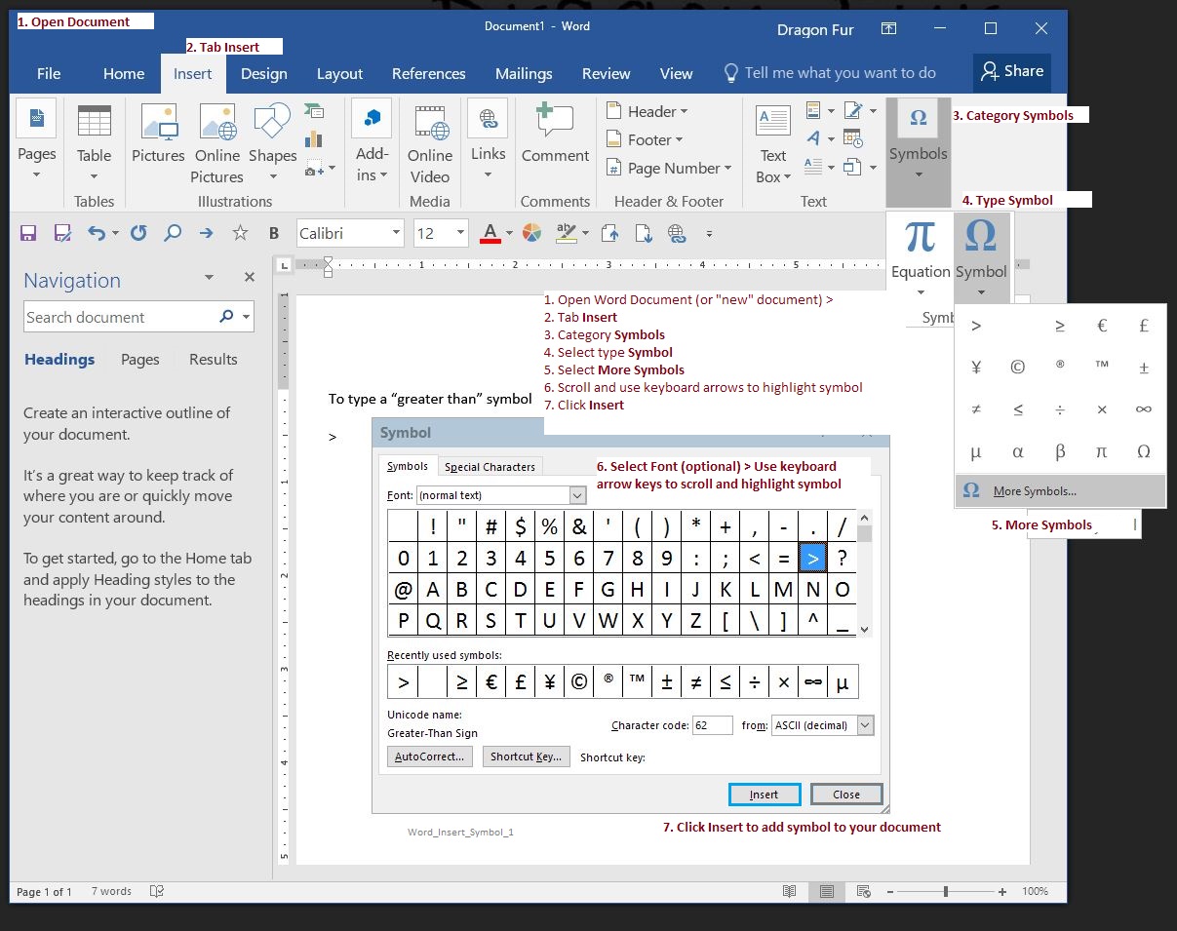The width and height of the screenshot is (1177, 931).
Task: Open the Special Characters tab
Action: pyautogui.click(x=490, y=467)
